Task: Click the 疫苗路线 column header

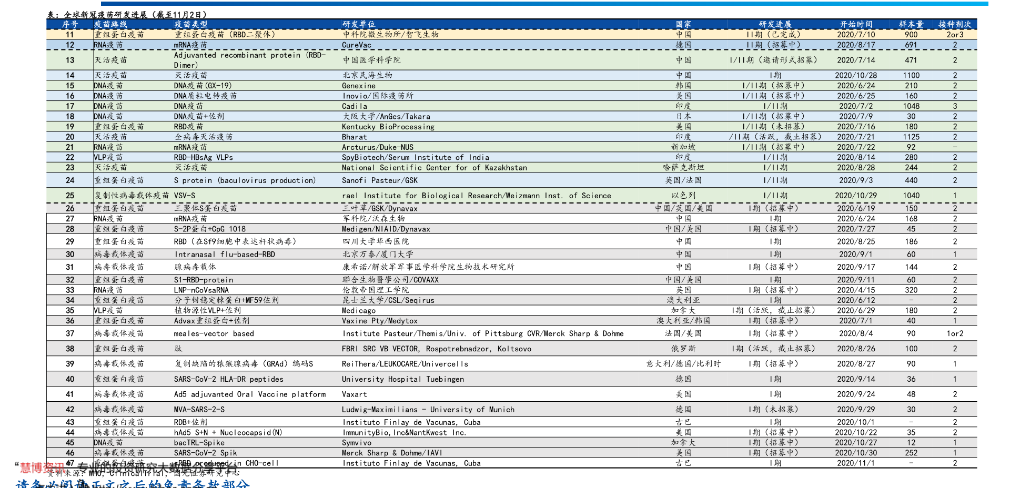Action: tap(110, 24)
